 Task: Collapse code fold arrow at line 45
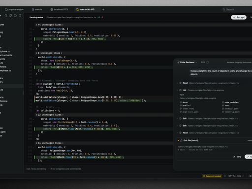coord(33,29)
